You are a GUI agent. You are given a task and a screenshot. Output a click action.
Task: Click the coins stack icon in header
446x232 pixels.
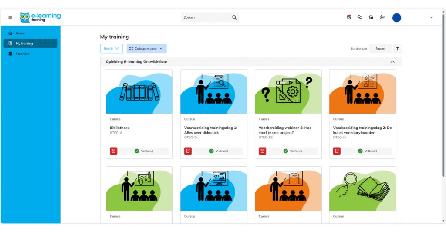371,17
